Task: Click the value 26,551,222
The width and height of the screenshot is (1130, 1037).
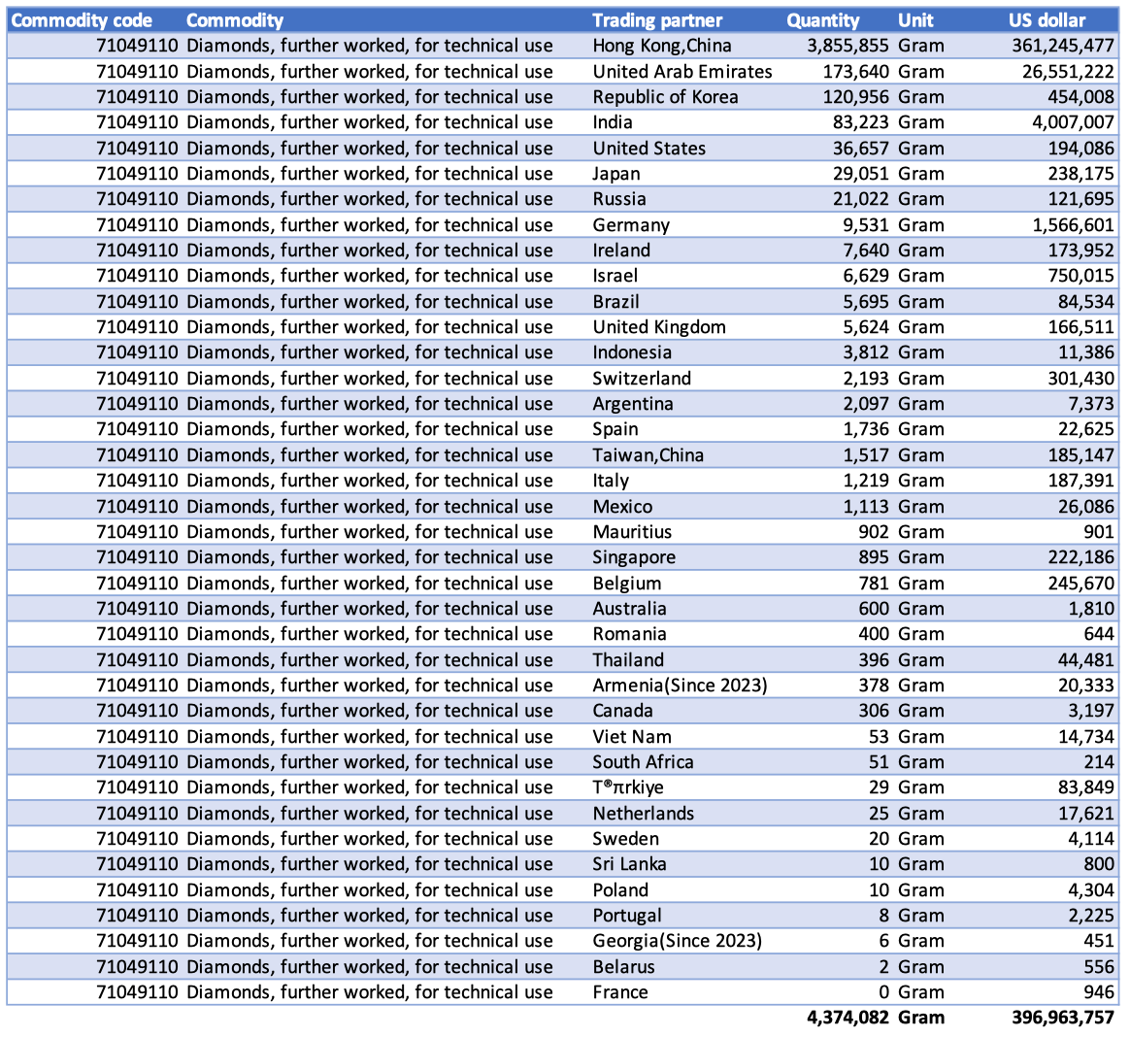Action: pos(1068,72)
